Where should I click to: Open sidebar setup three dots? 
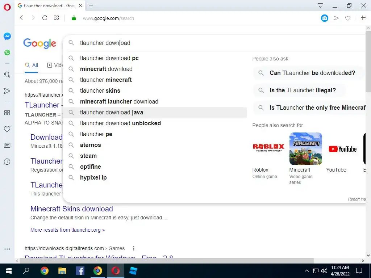click(7, 249)
